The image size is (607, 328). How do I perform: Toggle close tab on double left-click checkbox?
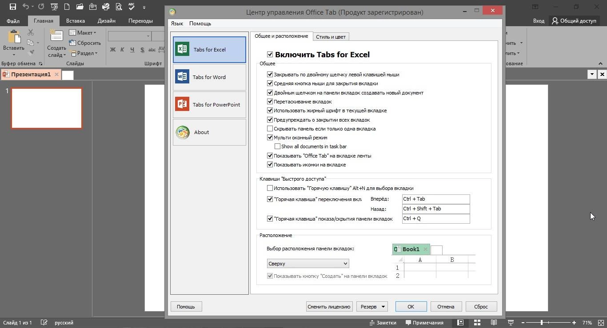270,75
